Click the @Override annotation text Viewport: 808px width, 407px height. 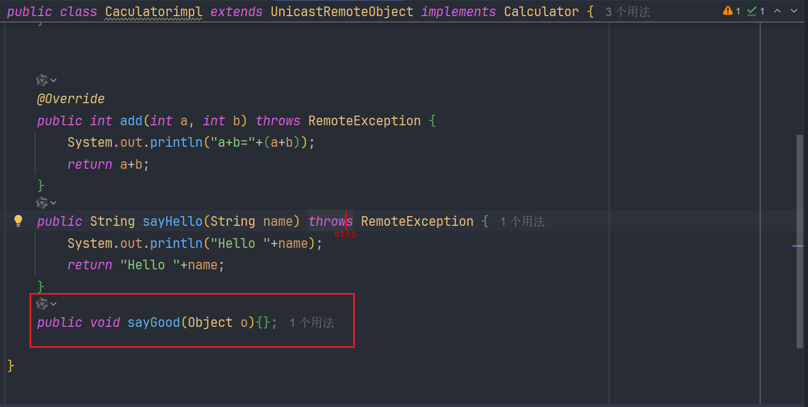coord(70,99)
